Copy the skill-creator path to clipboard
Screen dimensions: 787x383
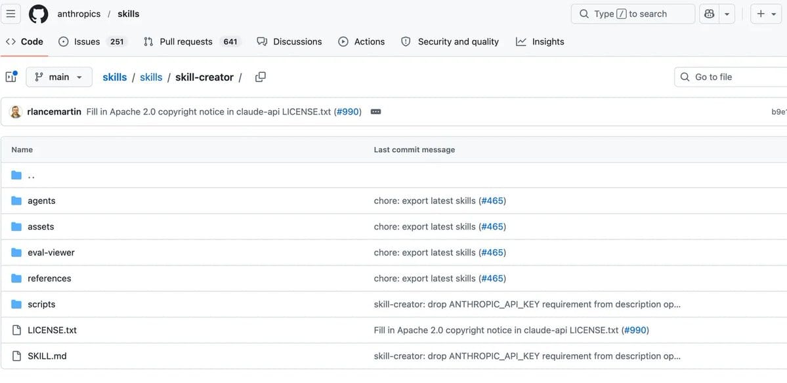coord(260,77)
